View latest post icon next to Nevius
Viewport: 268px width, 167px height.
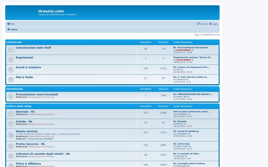tap(185, 124)
